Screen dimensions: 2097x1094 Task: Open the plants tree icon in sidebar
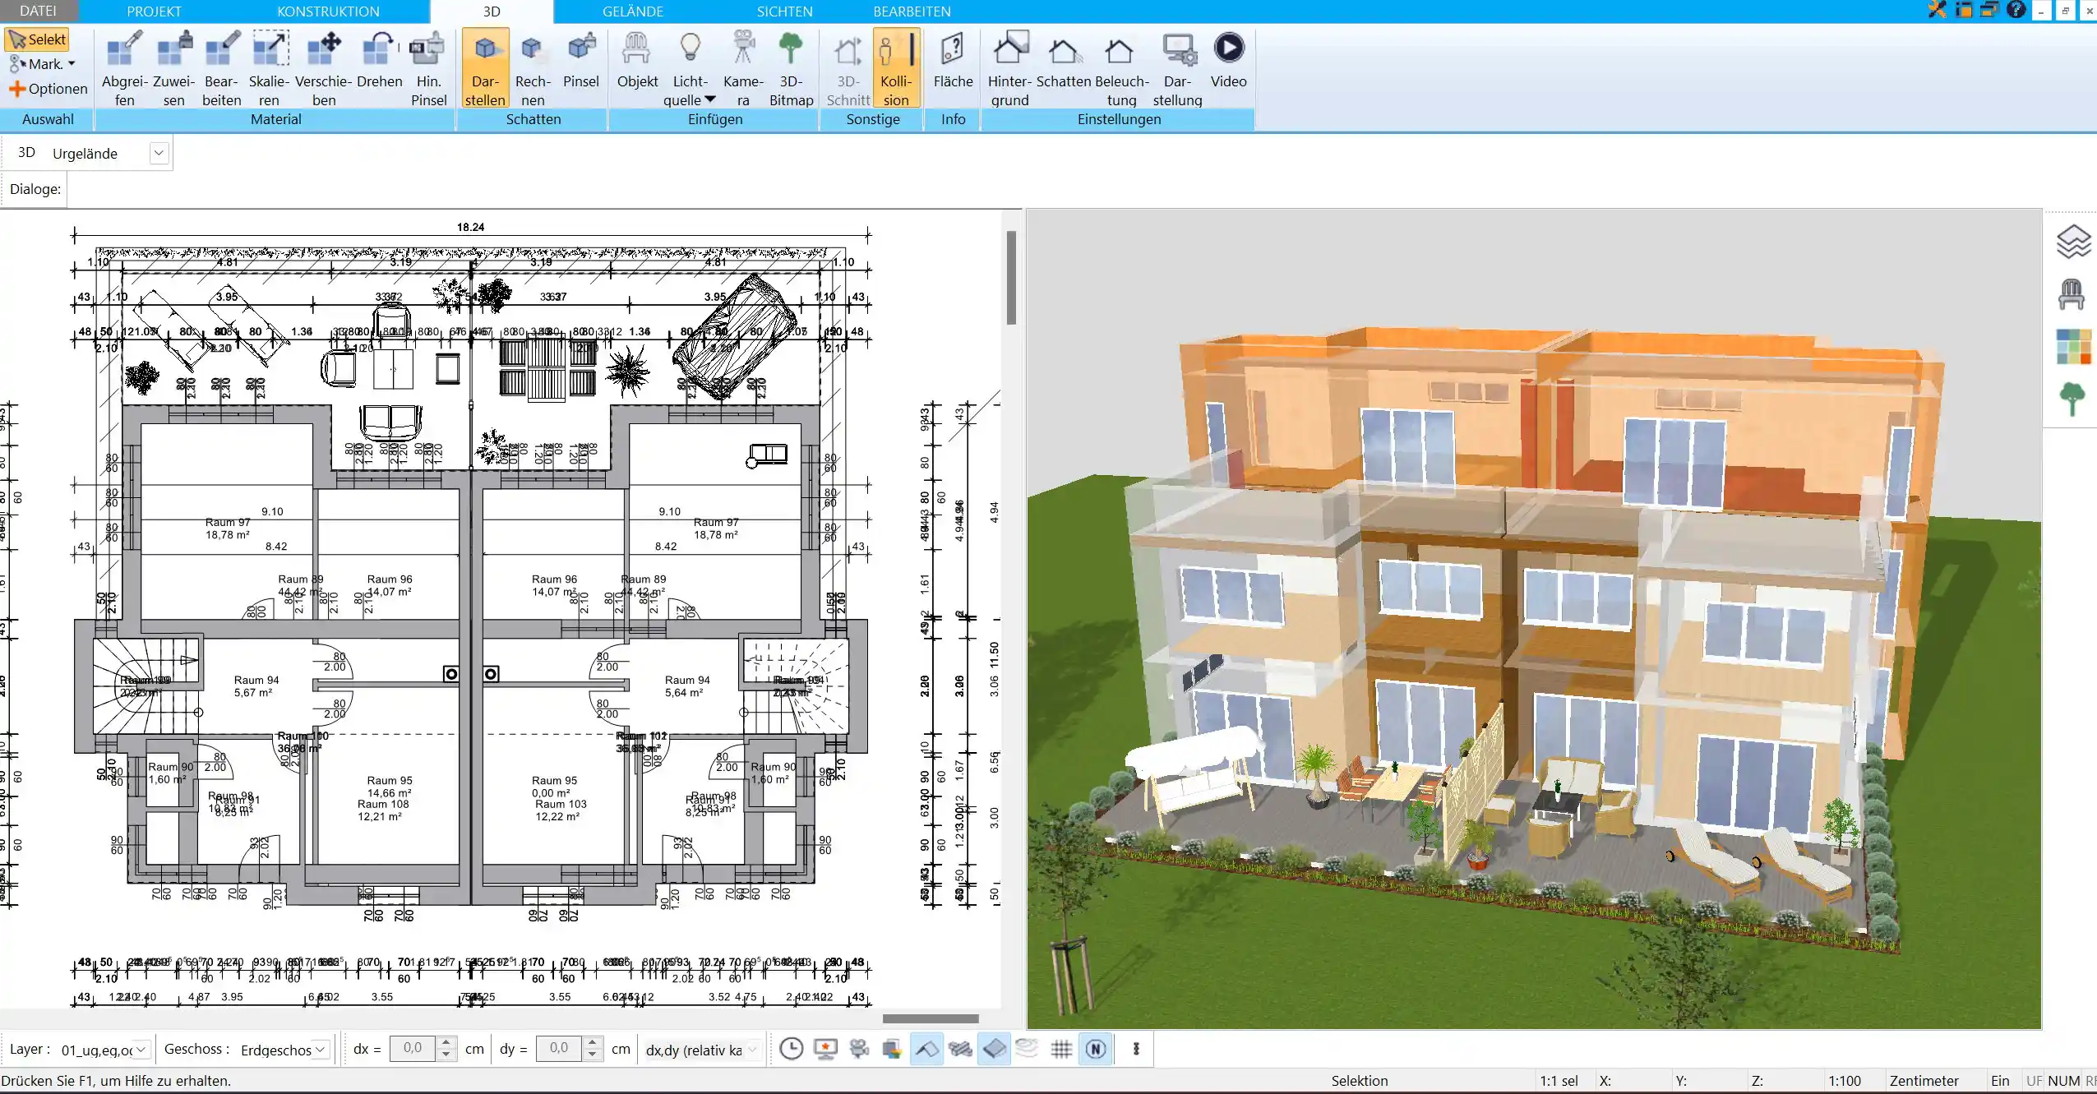2072,399
